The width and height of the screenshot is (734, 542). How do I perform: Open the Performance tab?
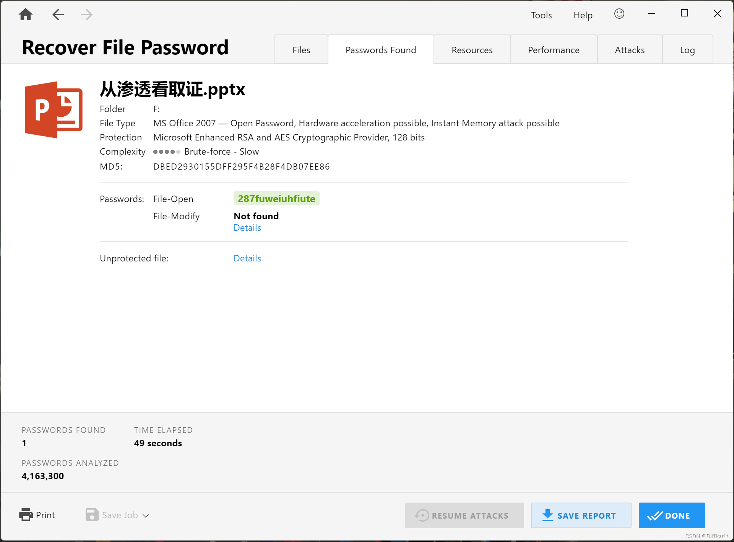point(553,50)
